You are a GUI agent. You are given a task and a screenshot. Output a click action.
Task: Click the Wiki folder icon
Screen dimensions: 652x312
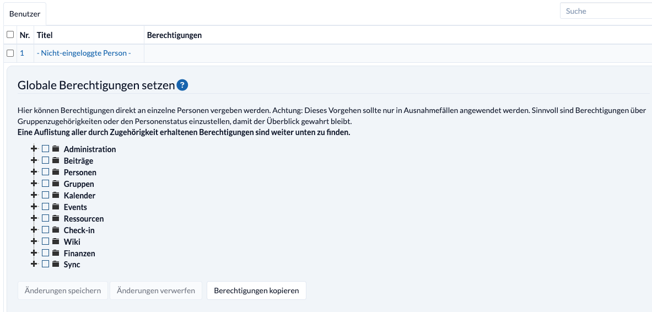click(x=56, y=241)
